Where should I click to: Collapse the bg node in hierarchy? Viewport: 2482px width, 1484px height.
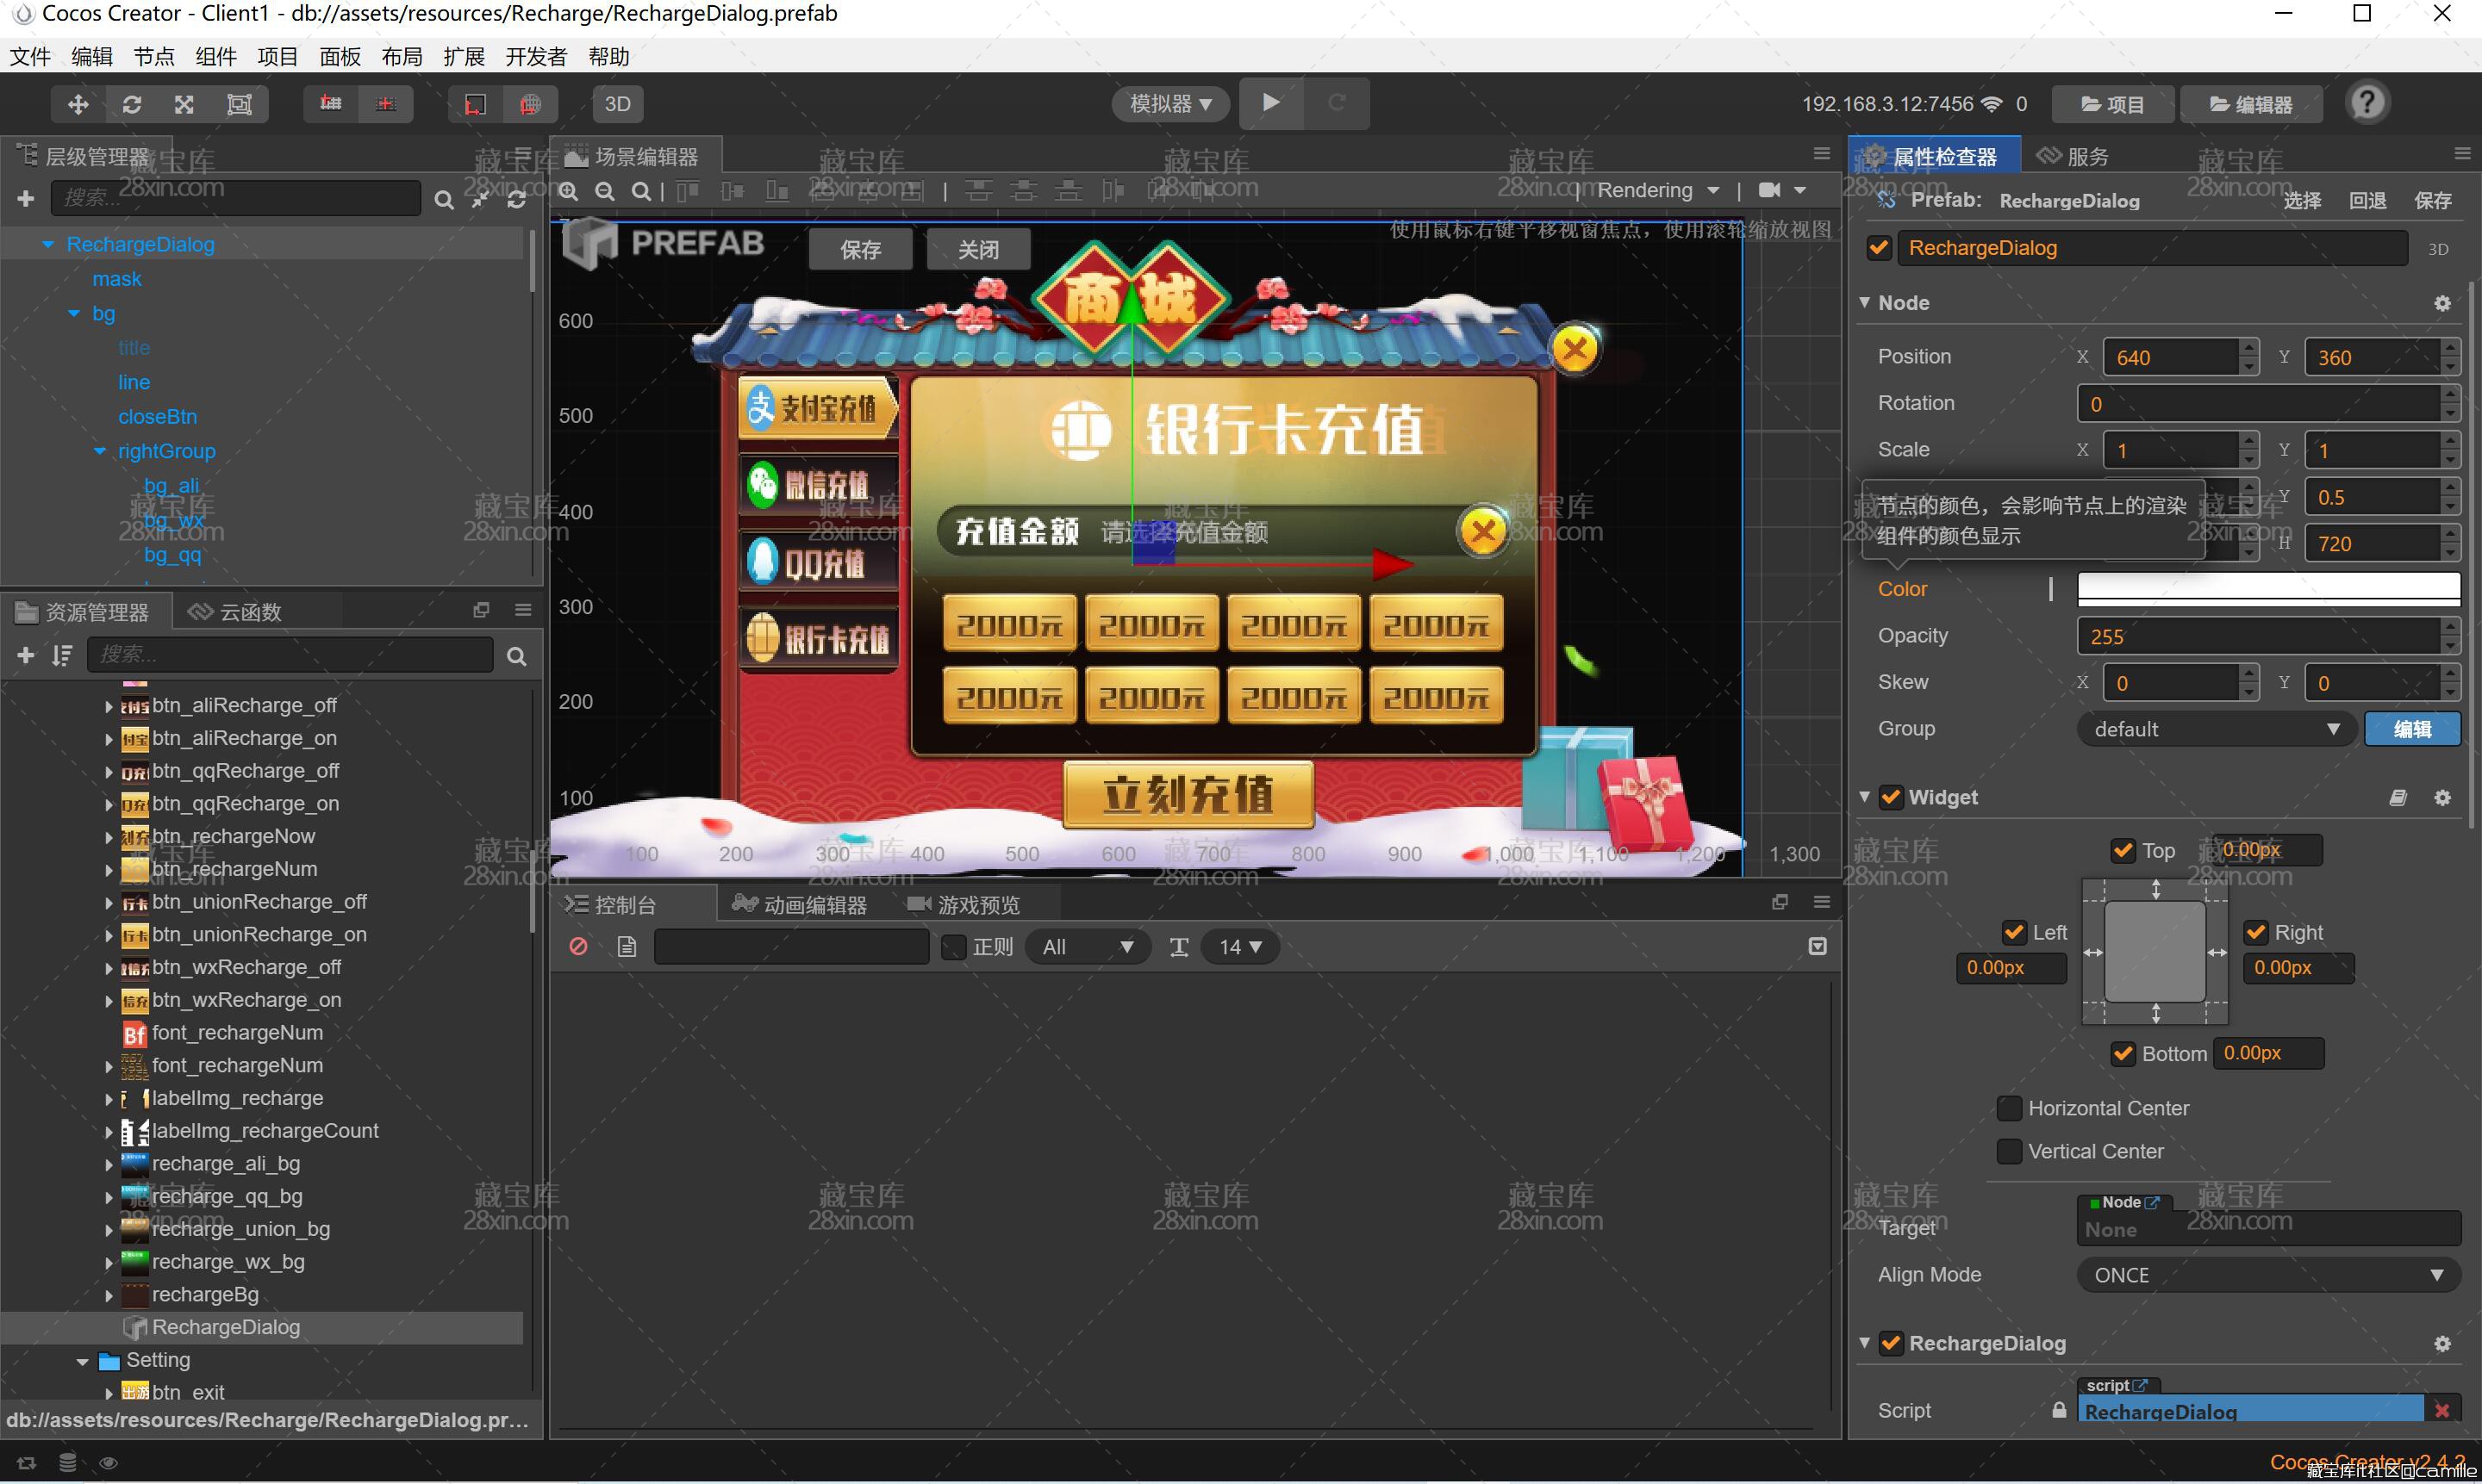73,313
